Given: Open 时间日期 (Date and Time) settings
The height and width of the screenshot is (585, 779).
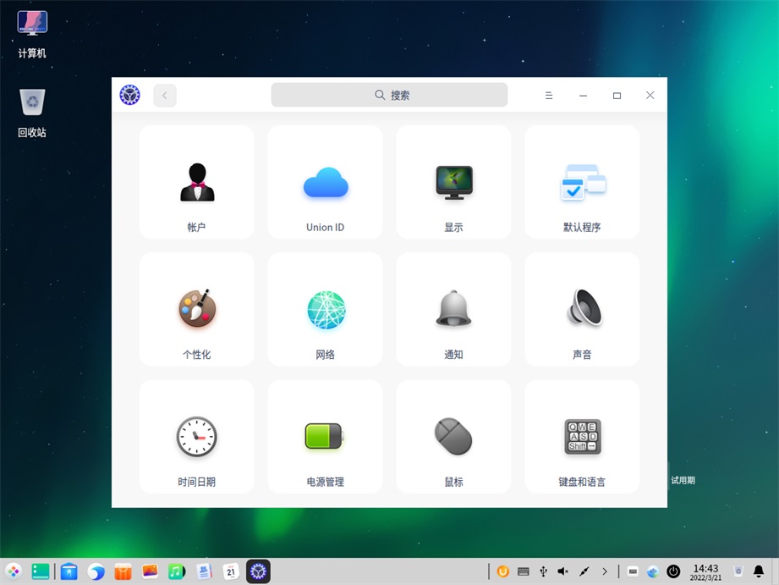Looking at the screenshot, I should tap(197, 437).
